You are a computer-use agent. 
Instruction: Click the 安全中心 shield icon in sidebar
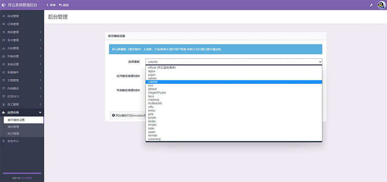pos(4,140)
